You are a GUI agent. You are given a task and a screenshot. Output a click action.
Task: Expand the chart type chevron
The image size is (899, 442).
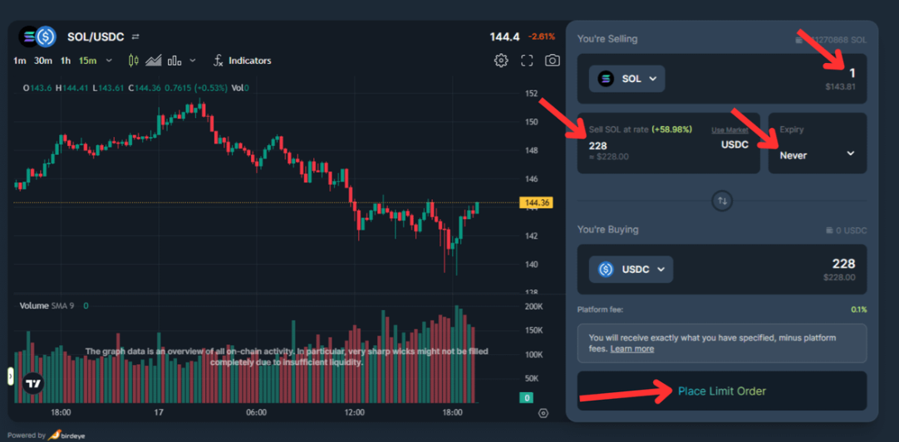pos(193,61)
